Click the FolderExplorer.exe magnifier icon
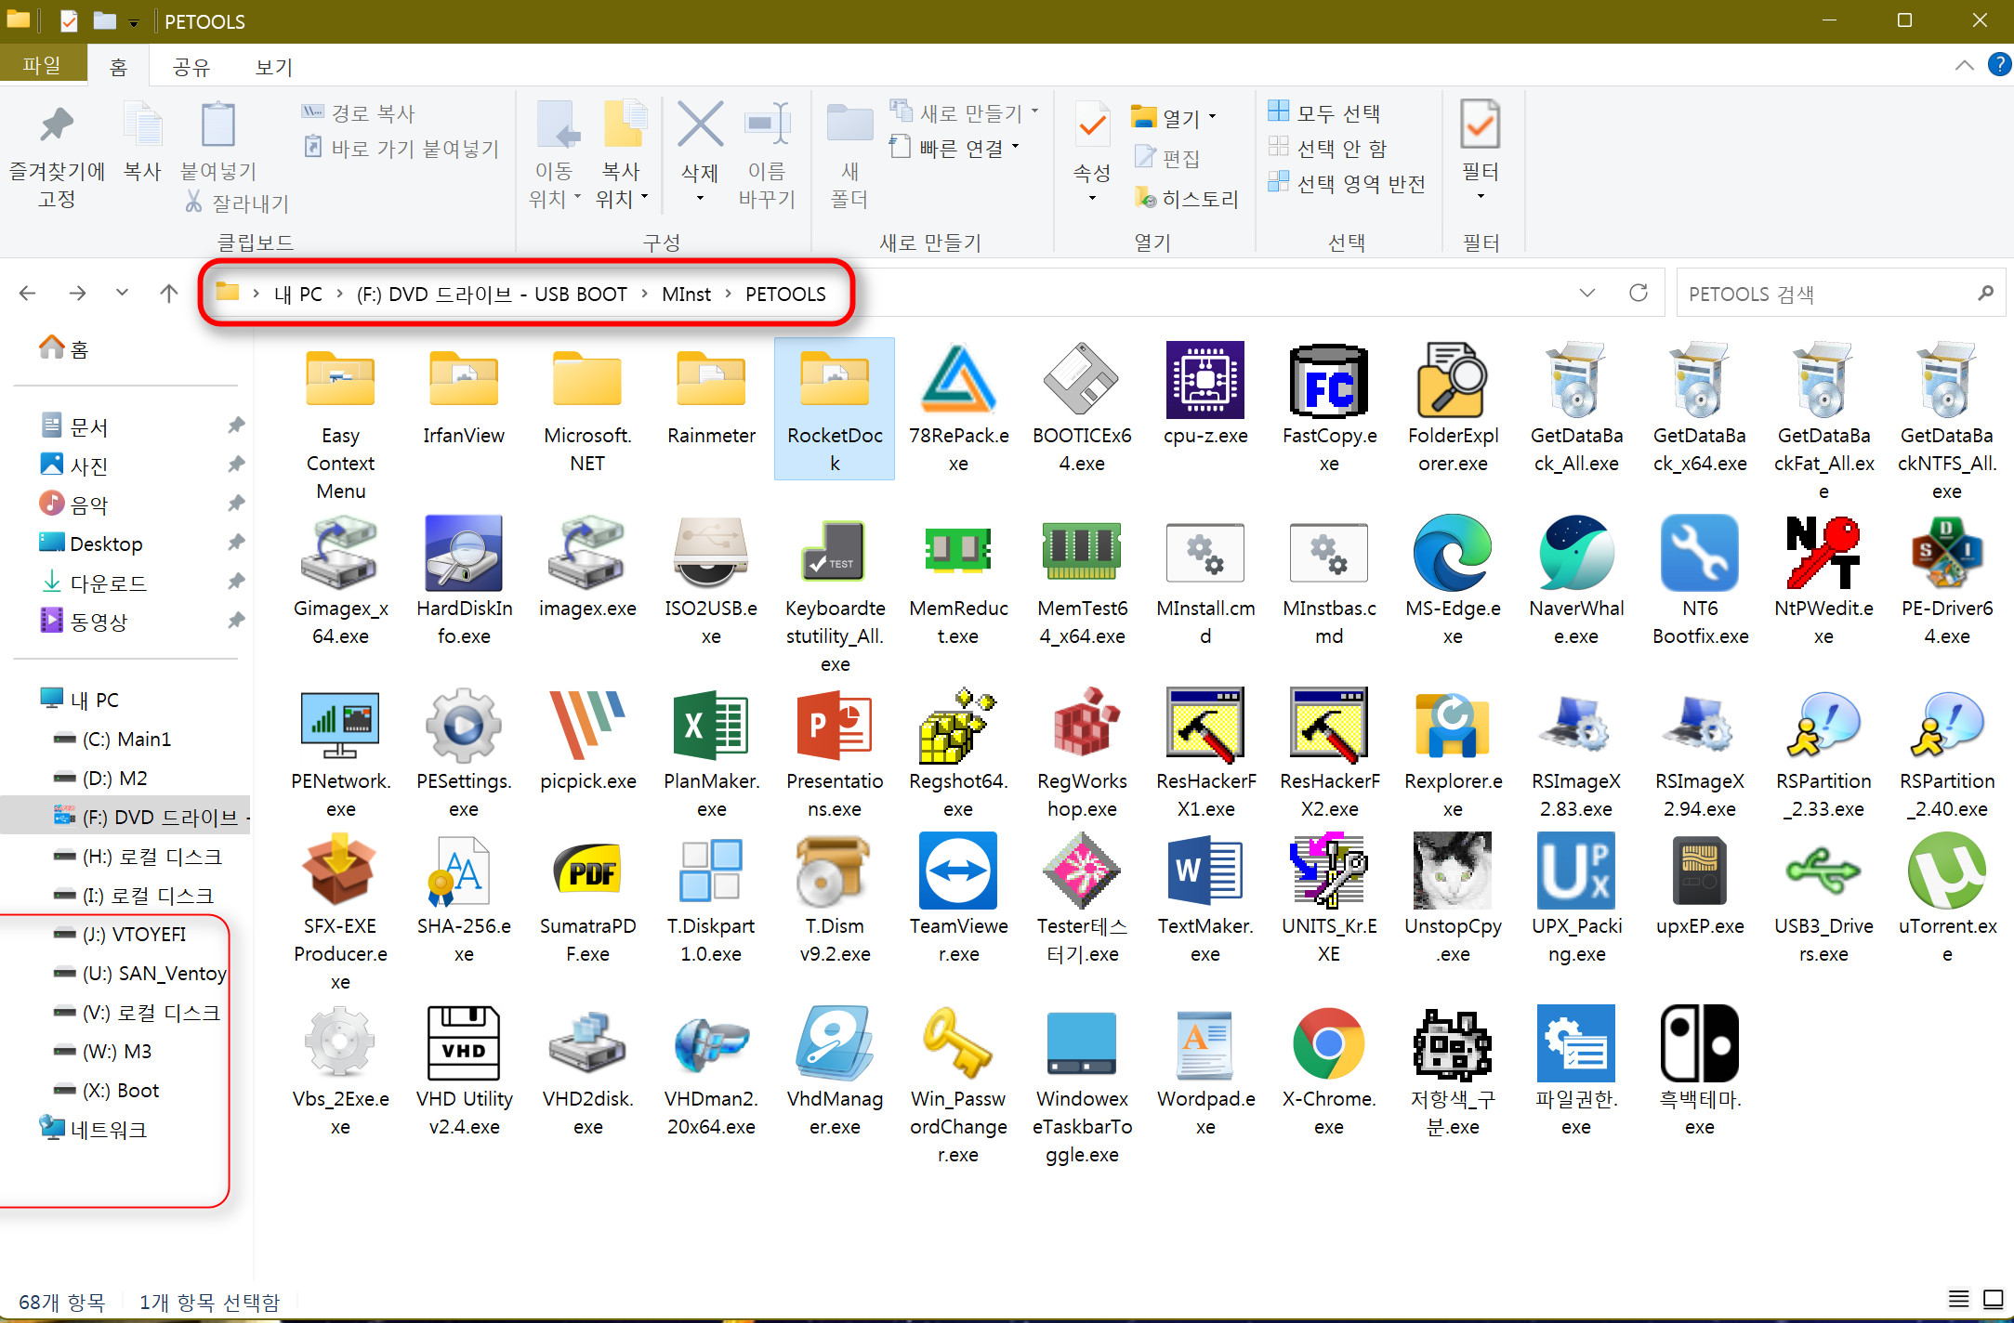The width and height of the screenshot is (2014, 1323). 1453,381
